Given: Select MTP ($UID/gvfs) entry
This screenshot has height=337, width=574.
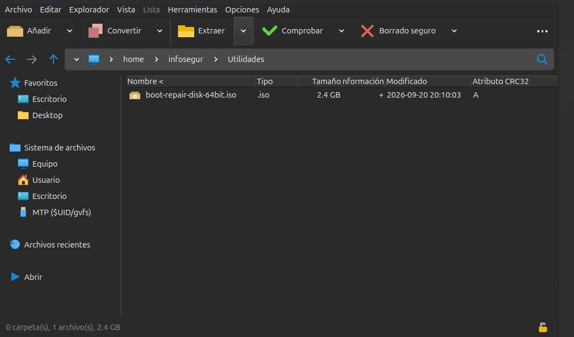Looking at the screenshot, I should click(61, 212).
